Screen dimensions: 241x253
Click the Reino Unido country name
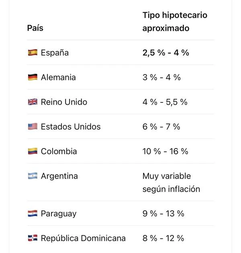pos(64,102)
